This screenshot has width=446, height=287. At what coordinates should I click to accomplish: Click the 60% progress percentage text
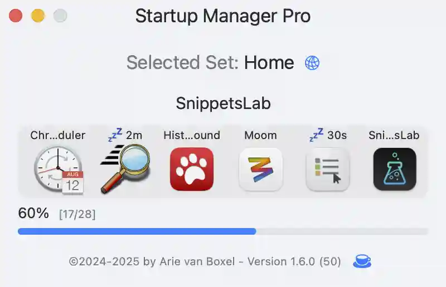pyautogui.click(x=33, y=213)
